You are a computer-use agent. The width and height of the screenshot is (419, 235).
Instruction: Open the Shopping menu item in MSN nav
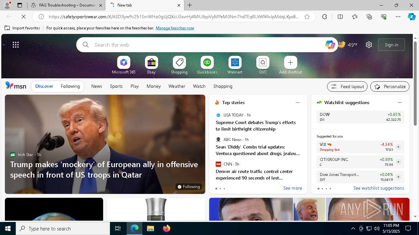click(223, 86)
